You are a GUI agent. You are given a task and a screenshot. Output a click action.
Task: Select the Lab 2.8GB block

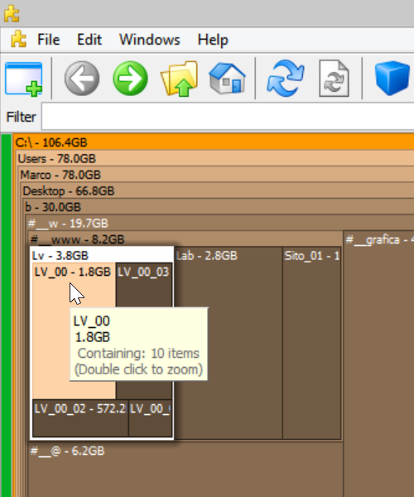[x=228, y=344]
